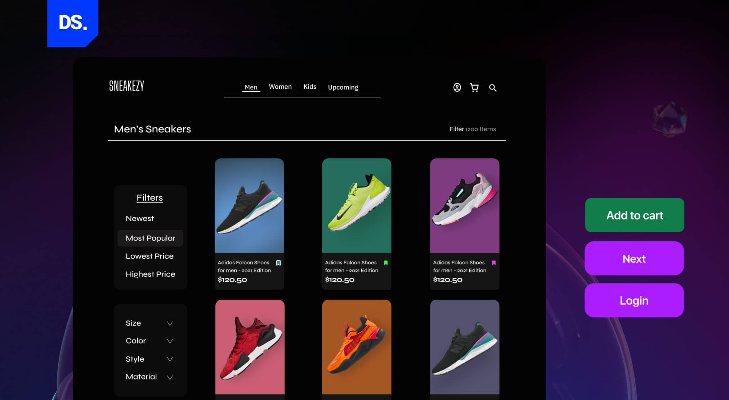This screenshot has width=729, height=400.
Task: Open the lime green Nike sneaker thumbnail
Action: tap(357, 206)
